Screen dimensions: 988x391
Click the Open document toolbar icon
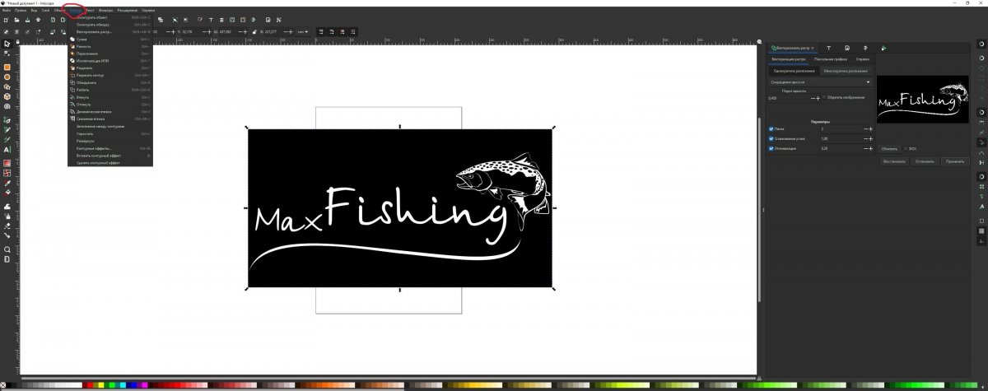click(x=17, y=19)
